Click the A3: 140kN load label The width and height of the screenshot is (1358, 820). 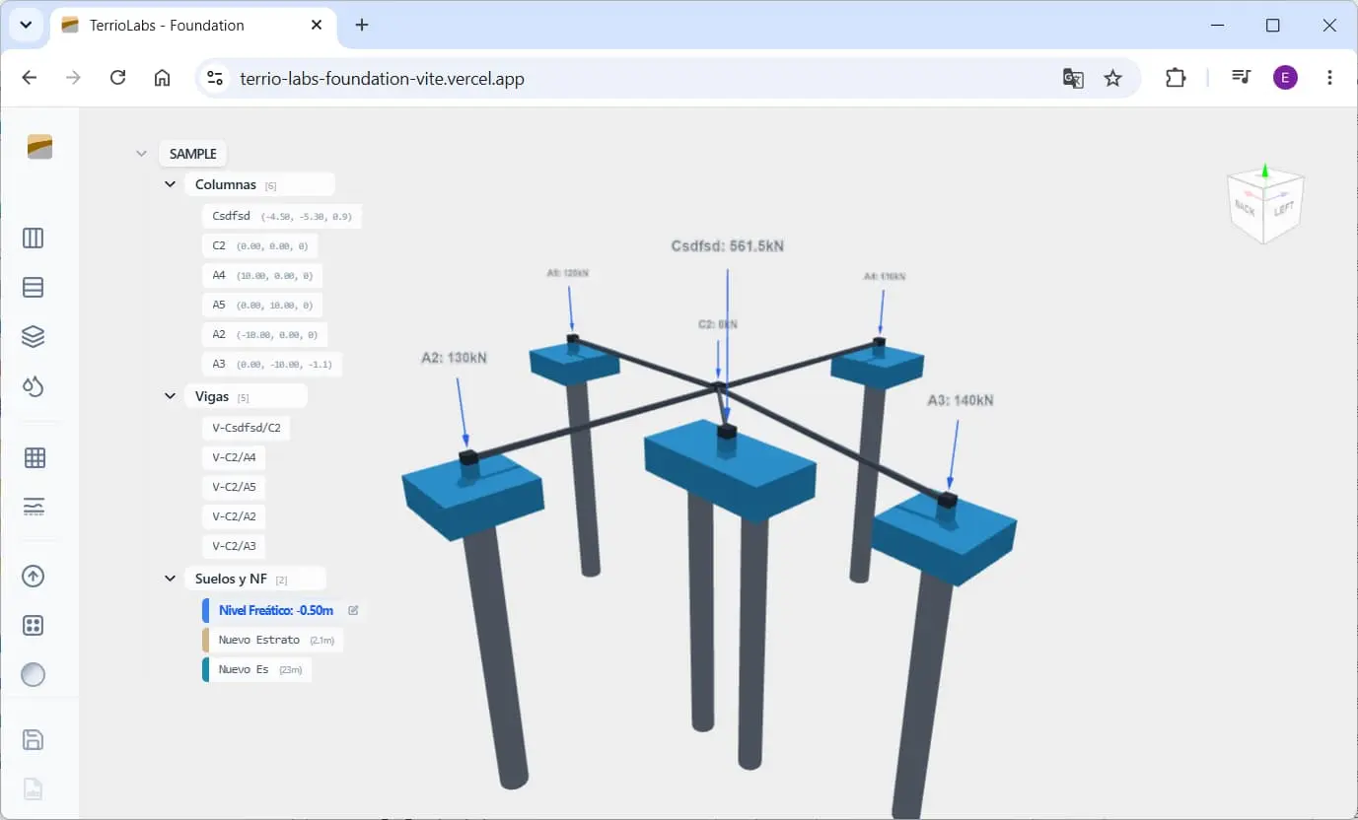(x=961, y=400)
